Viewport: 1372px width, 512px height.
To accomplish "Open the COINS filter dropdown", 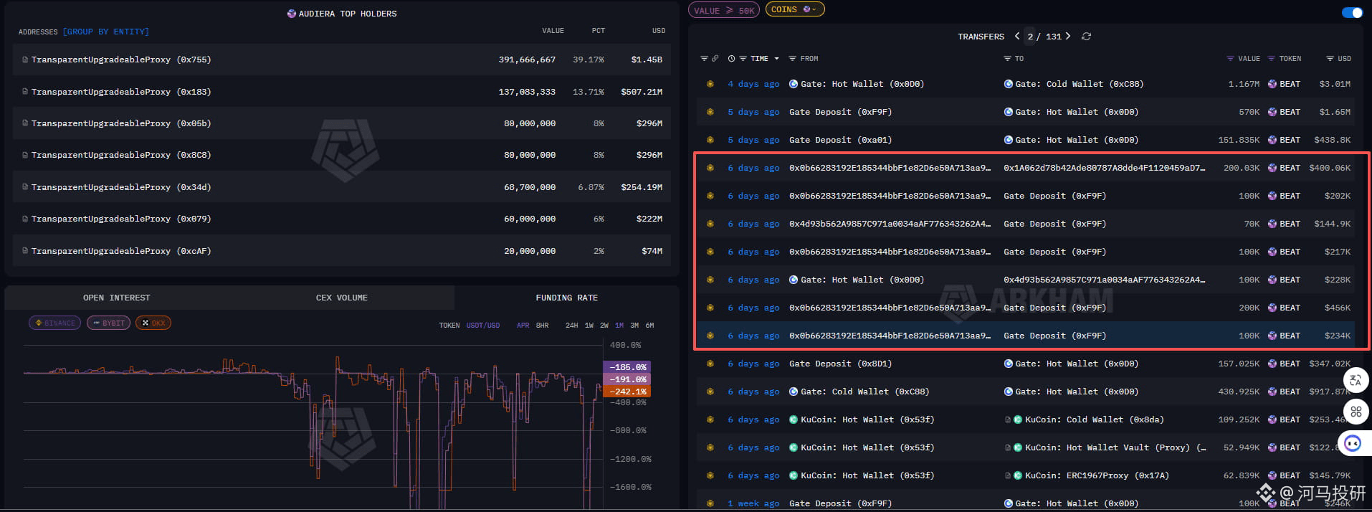I will 795,9.
